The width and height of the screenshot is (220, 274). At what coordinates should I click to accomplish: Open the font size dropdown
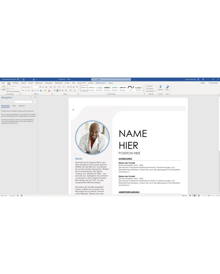coord(38,87)
